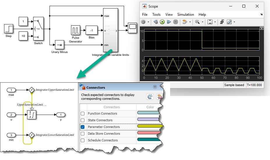Open Scope Configuration Properties gear icon
The height and width of the screenshot is (160, 270).
(x=143, y=22)
